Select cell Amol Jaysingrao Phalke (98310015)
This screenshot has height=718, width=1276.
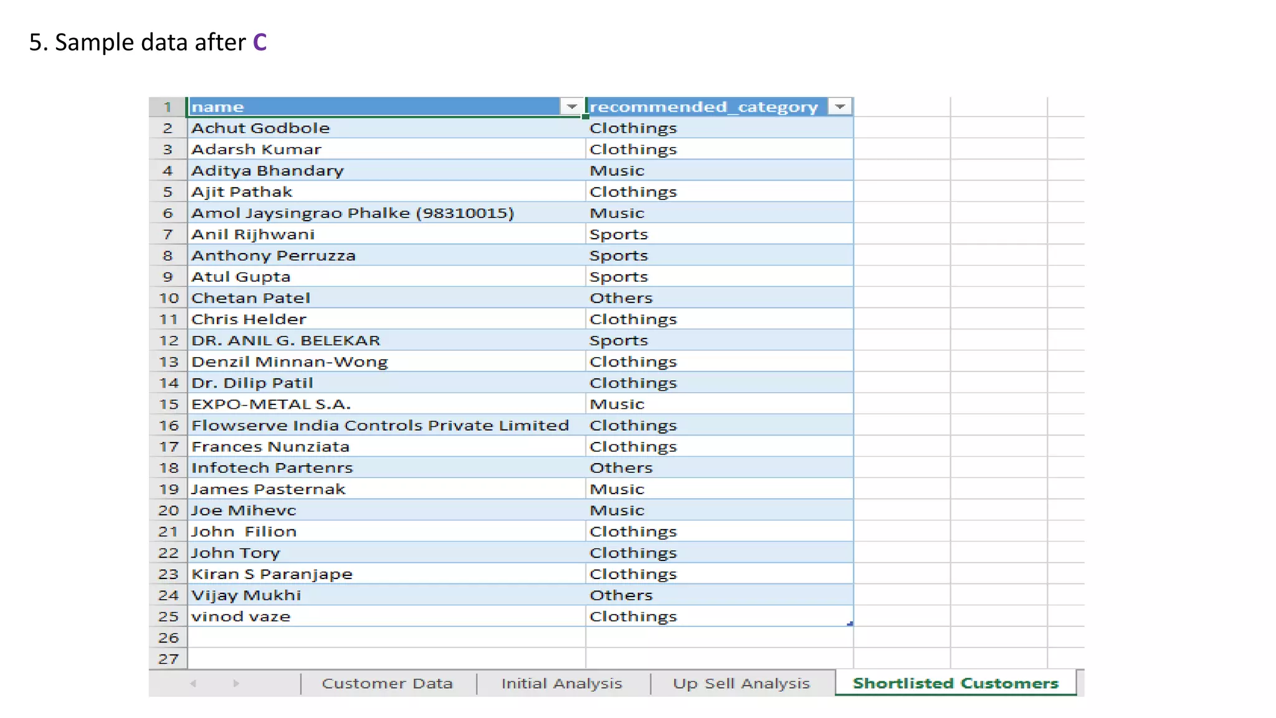coord(386,213)
